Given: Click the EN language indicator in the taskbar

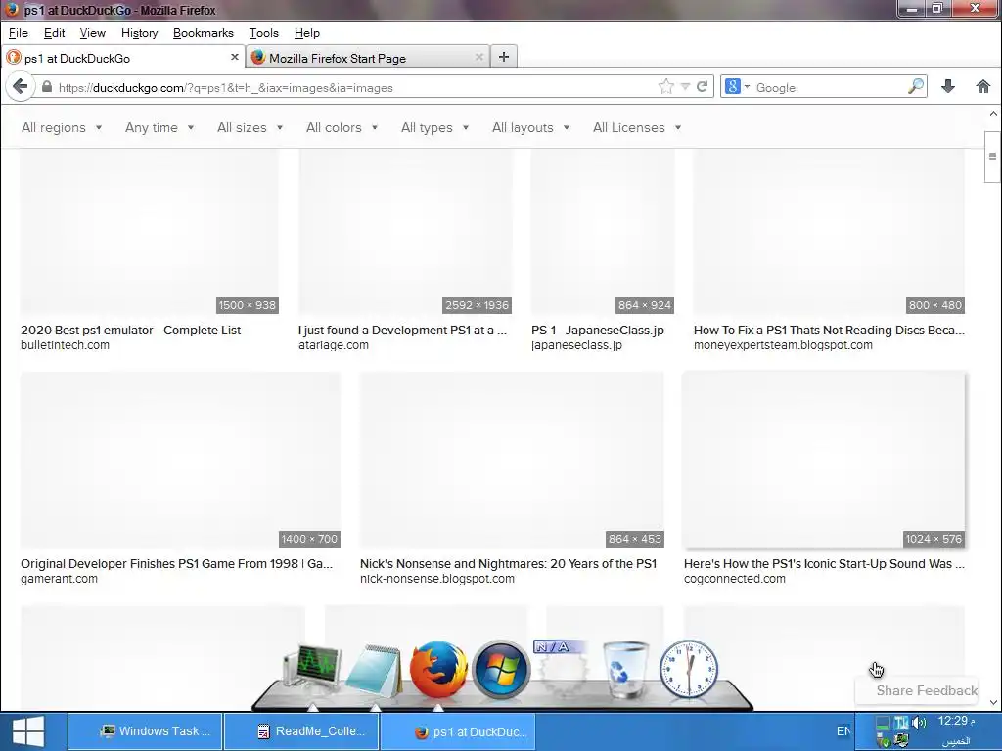Looking at the screenshot, I should tap(843, 731).
